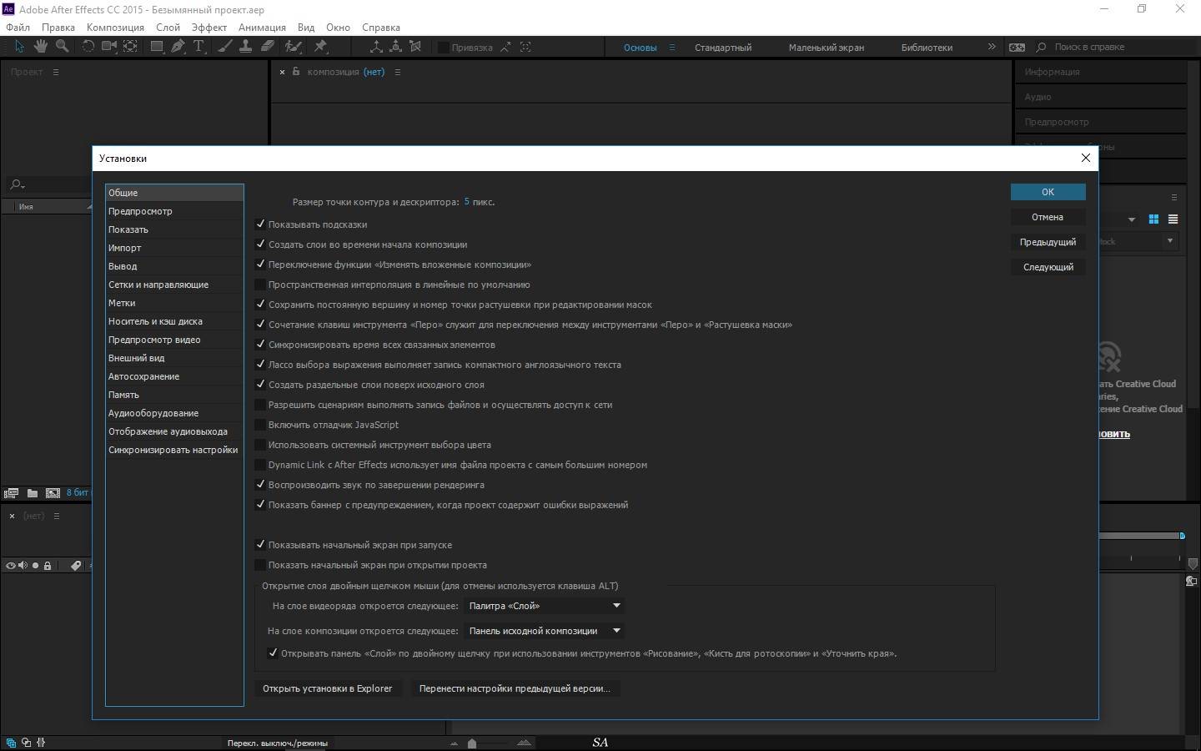Click the workspace reset icon near help search
This screenshot has width=1201, height=751.
(x=1017, y=48)
